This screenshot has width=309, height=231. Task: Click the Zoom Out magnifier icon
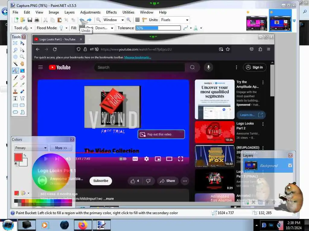98,20
